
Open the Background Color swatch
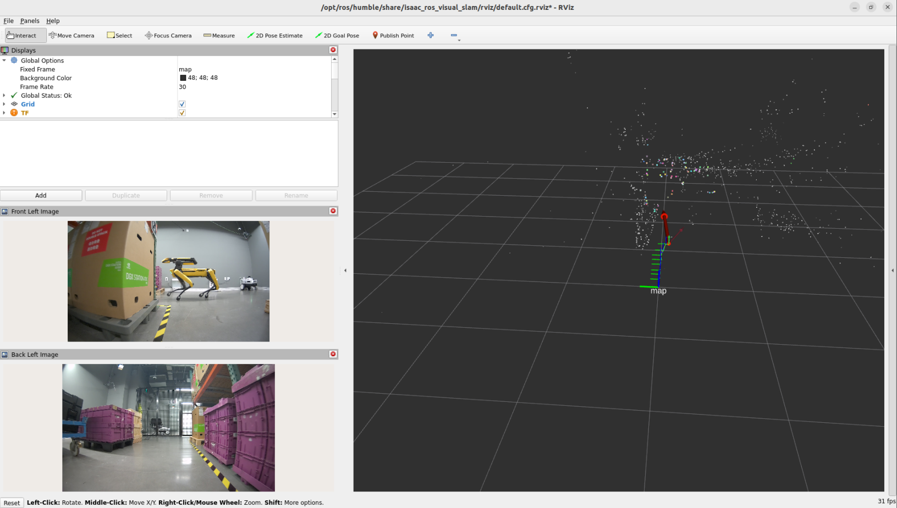(183, 78)
